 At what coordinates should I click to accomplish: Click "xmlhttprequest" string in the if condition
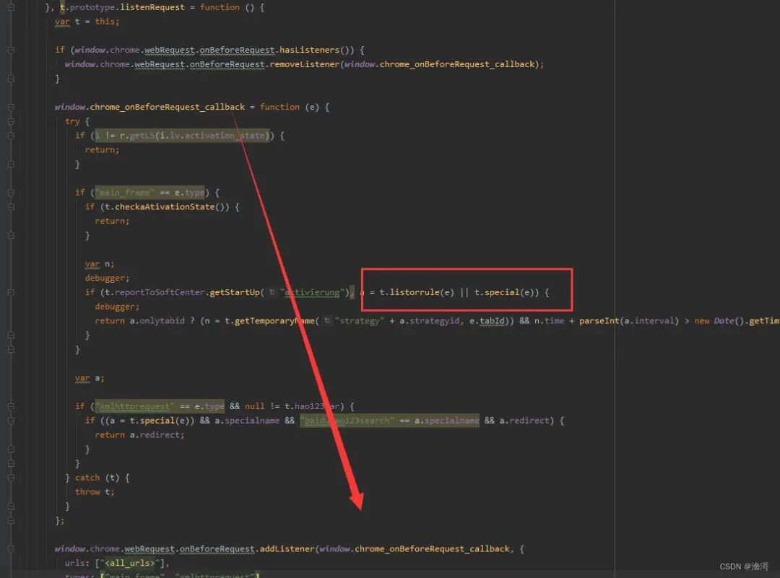(135, 406)
